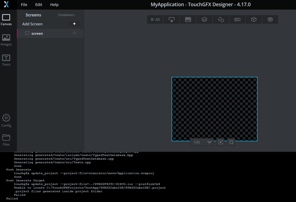Click play arrow on screen row
This screenshot has width=296, height=202.
point(75,33)
